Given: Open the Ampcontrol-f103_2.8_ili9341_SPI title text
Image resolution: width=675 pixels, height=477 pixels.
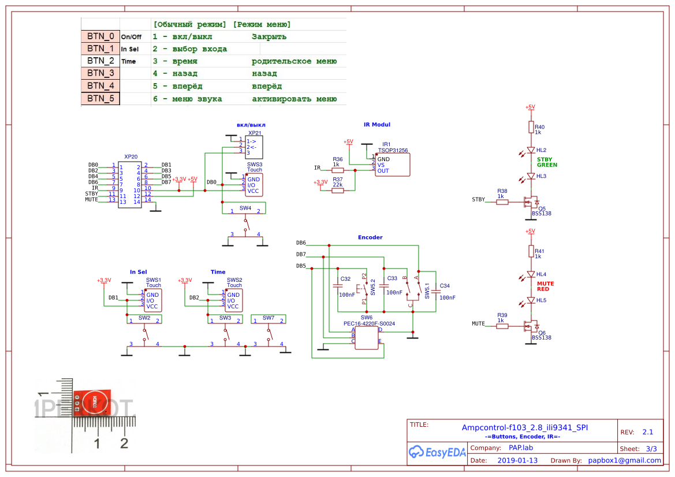Looking at the screenshot, I should point(525,427).
